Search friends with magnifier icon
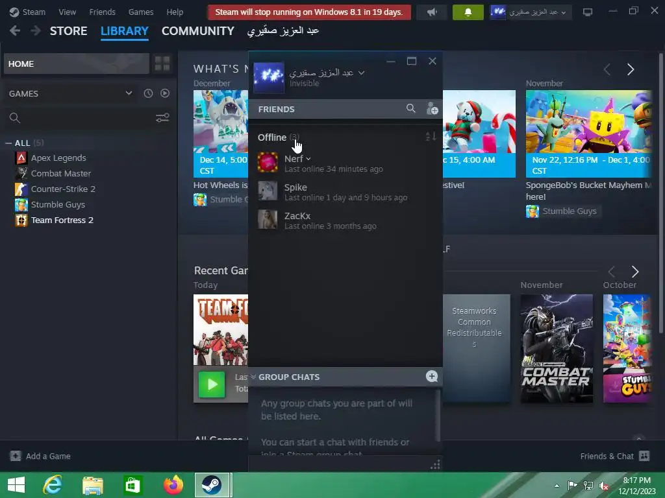Image resolution: width=665 pixels, height=498 pixels. [x=410, y=108]
